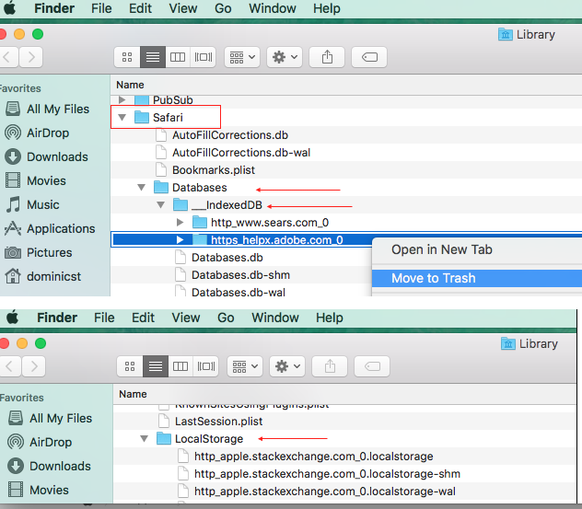Expand the http_www.sears.com_0 folder
Viewport: 582px width, 509px height.
(x=180, y=222)
